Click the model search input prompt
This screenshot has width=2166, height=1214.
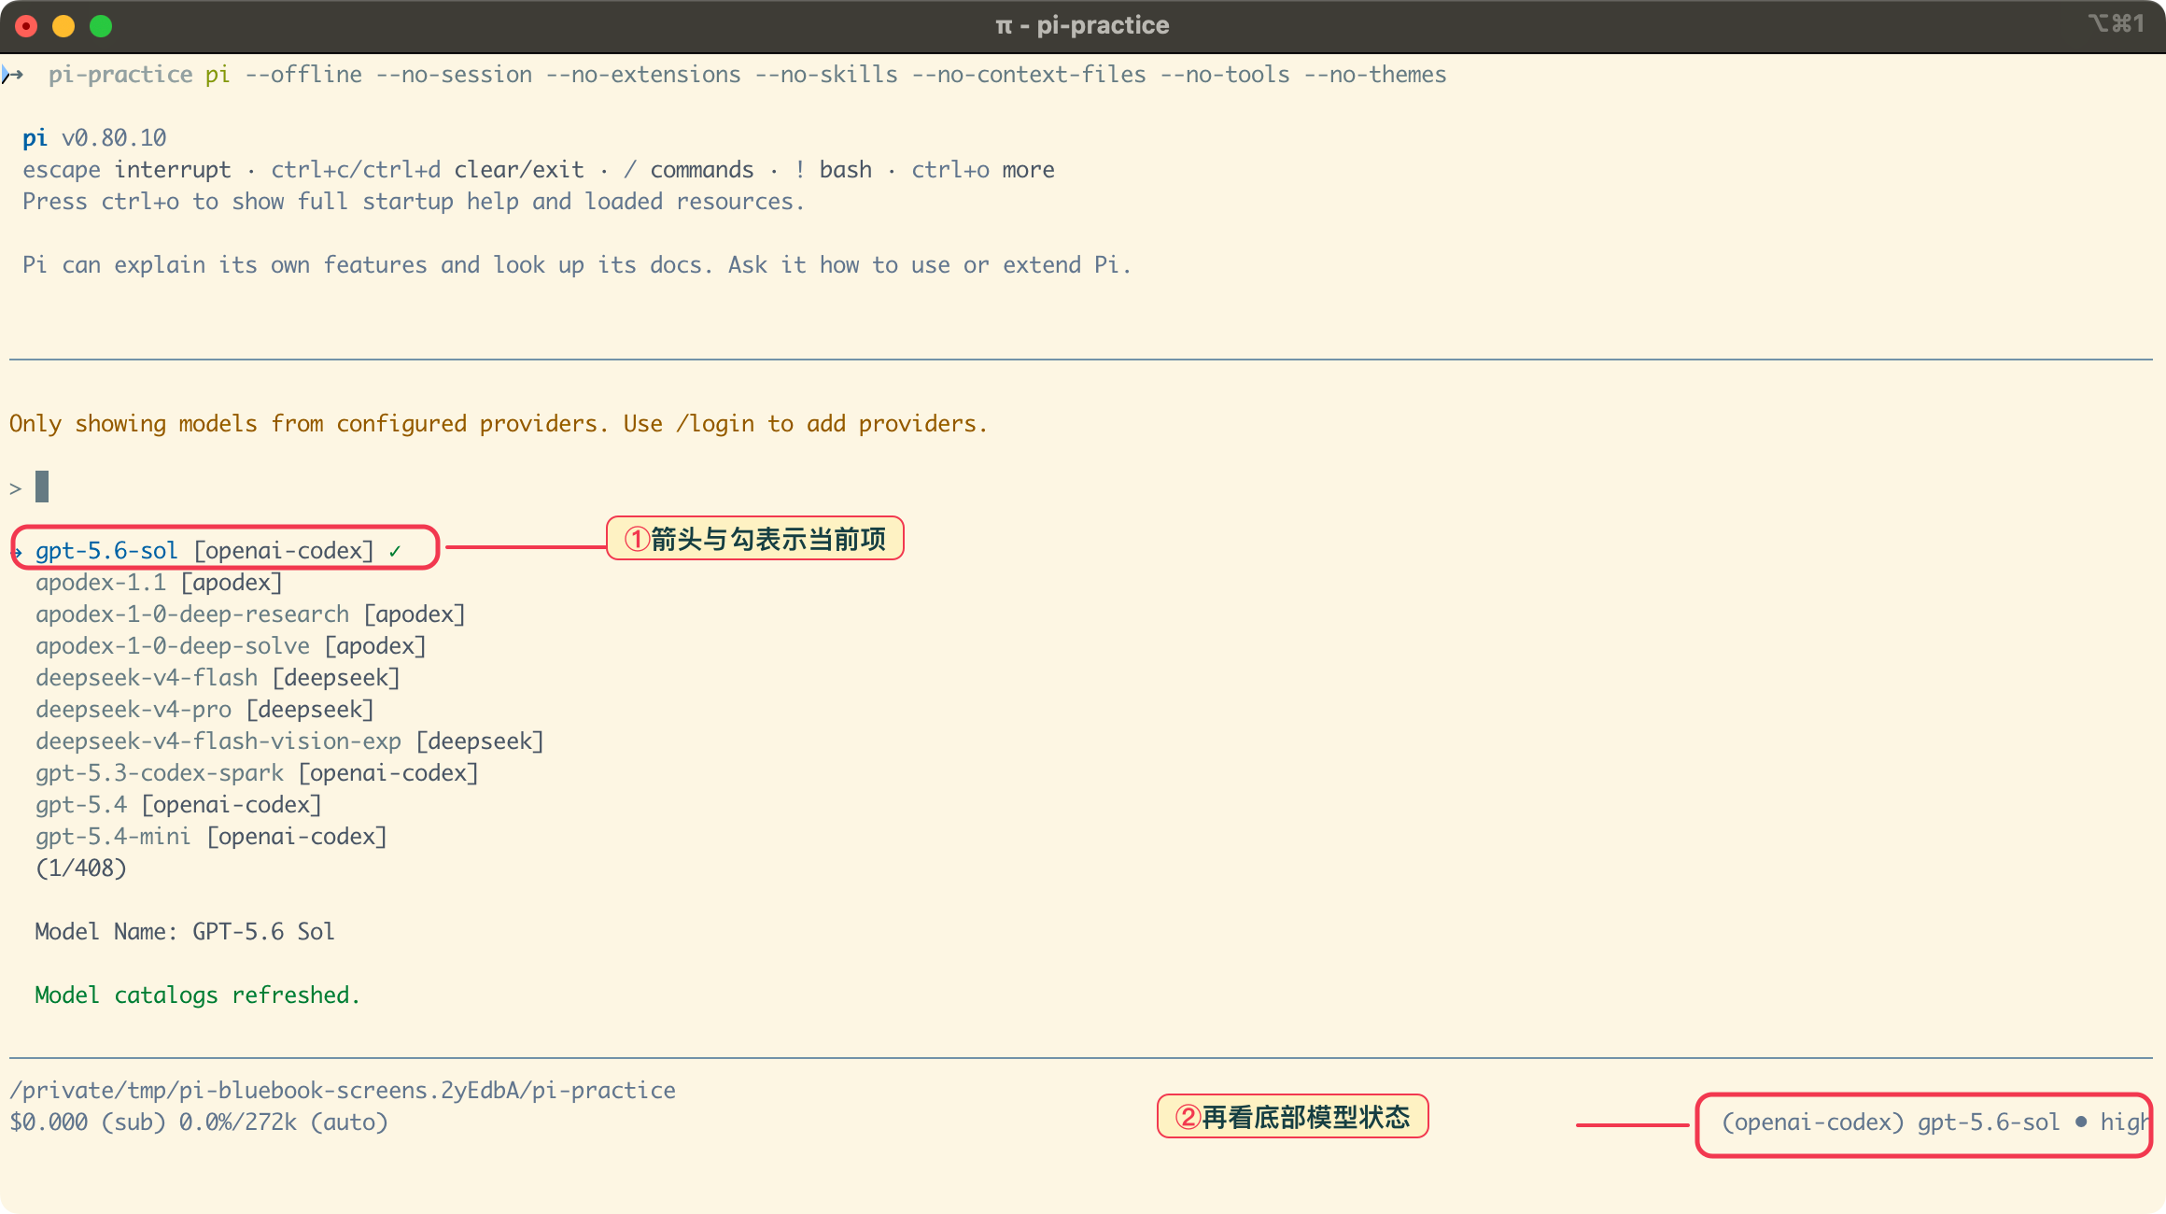click(29, 487)
